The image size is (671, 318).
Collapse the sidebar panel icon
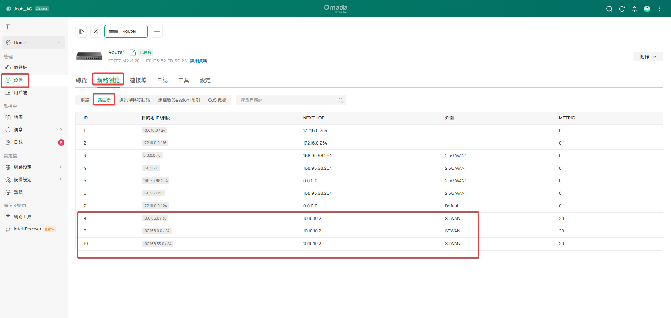click(x=8, y=27)
